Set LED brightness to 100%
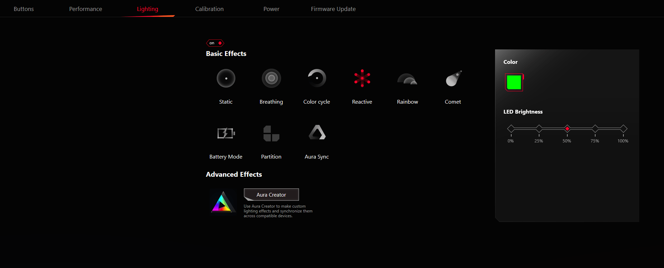The height and width of the screenshot is (268, 664). point(623,129)
